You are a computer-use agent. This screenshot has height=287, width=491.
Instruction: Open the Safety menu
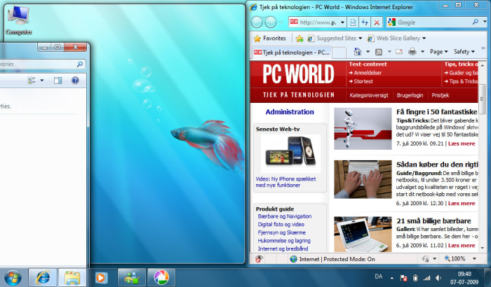click(x=464, y=52)
